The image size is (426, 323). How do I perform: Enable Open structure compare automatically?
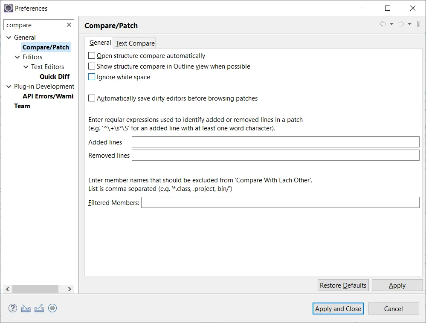[92, 56]
